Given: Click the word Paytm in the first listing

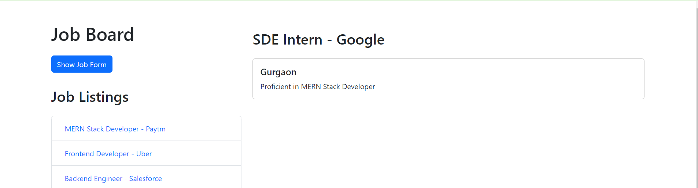Looking at the screenshot, I should [156, 129].
